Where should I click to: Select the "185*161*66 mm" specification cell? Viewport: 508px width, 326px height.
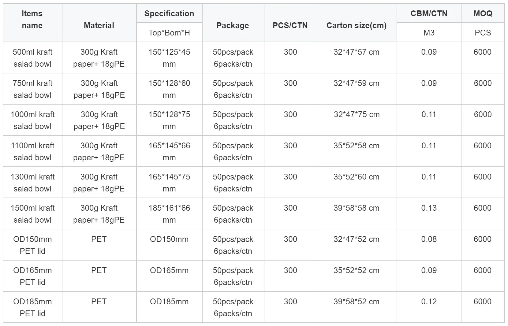(x=169, y=214)
